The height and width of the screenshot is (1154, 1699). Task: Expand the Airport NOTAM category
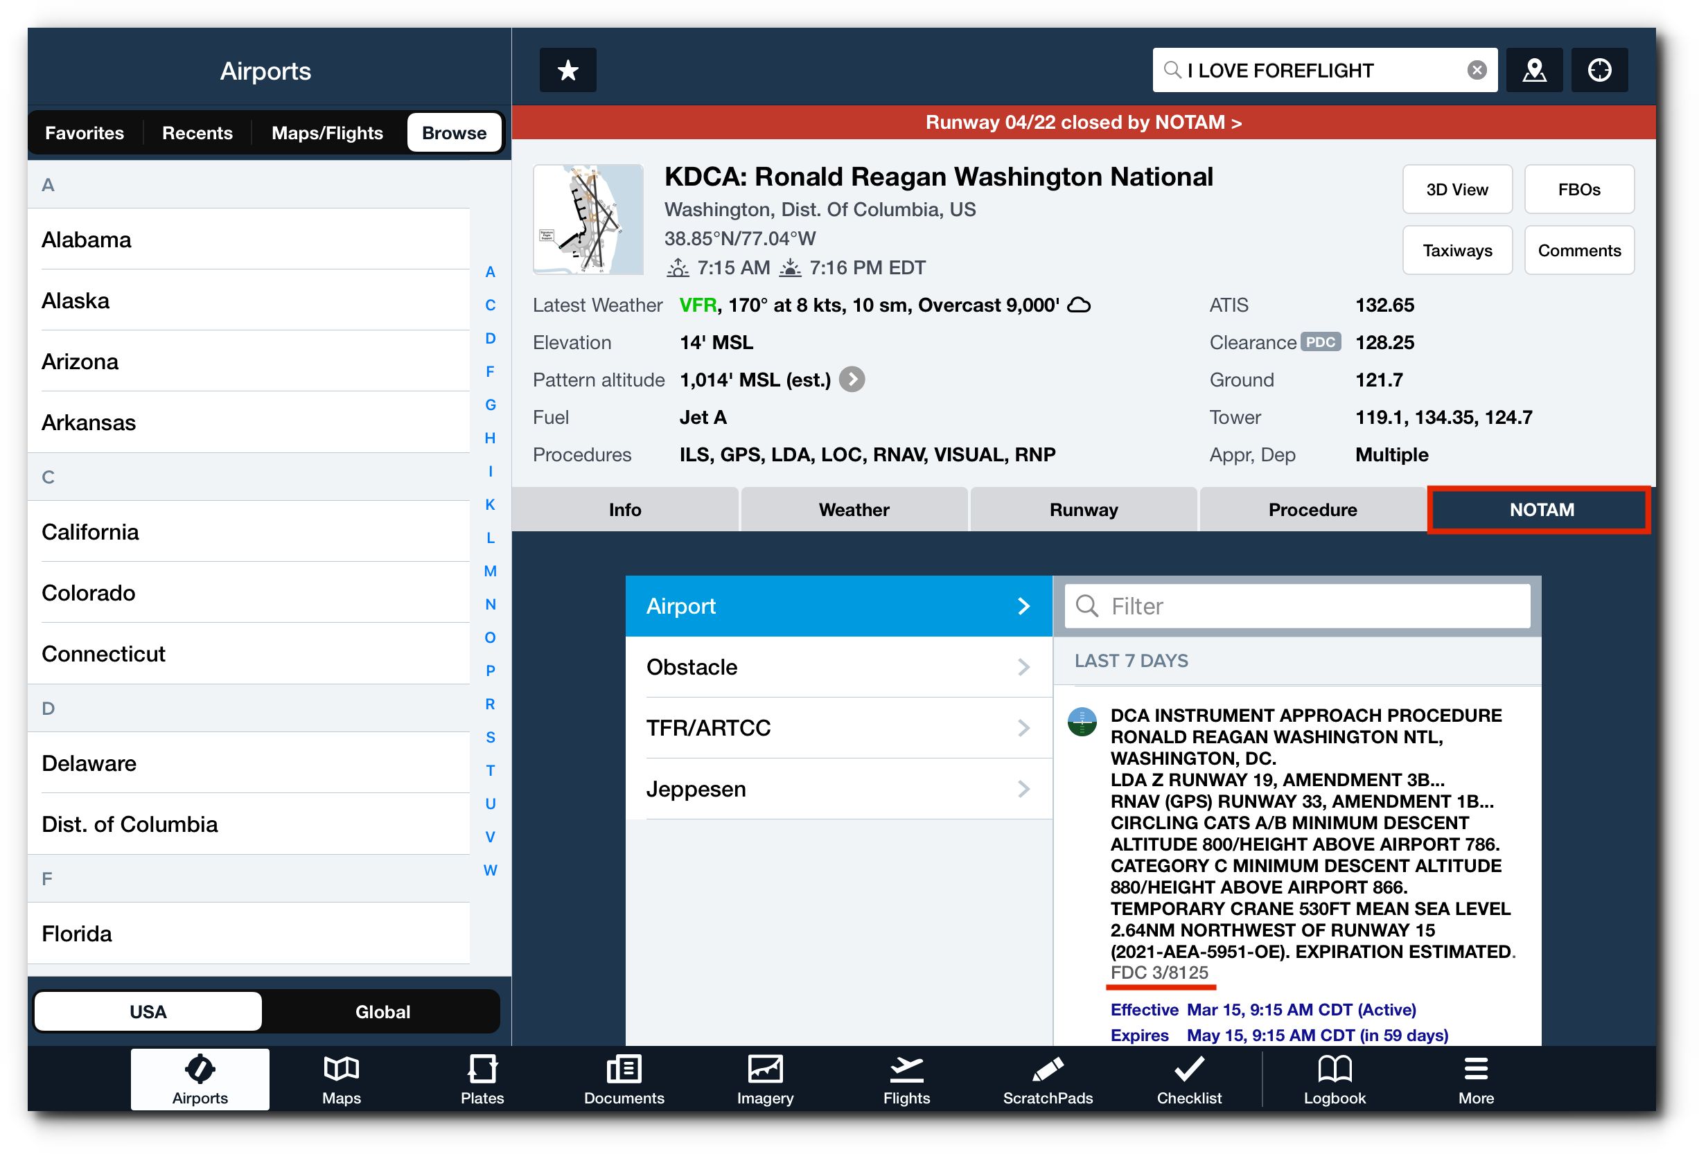838,606
